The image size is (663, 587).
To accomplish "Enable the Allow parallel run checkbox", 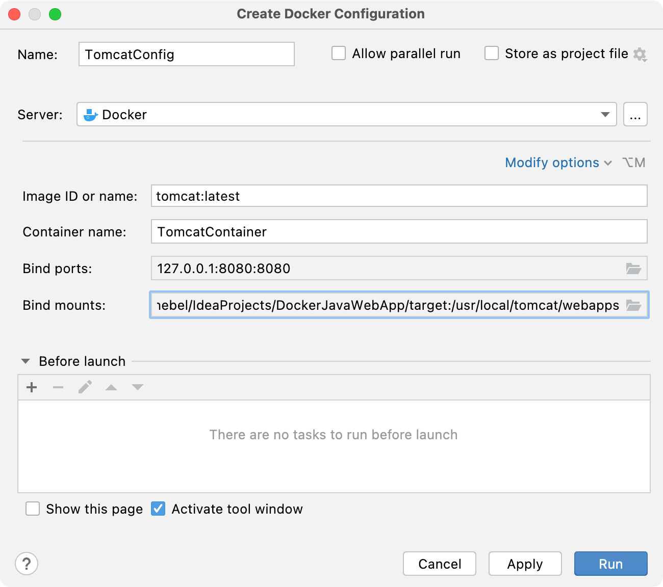I will 339,53.
